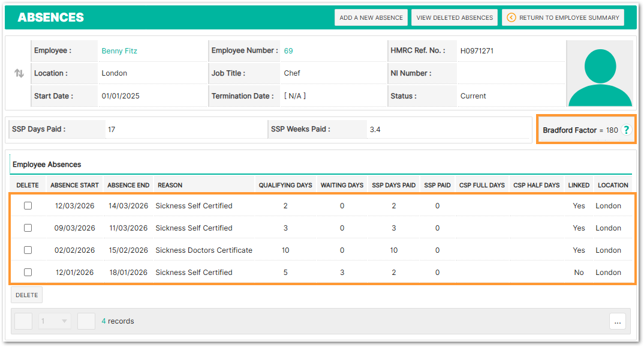The height and width of the screenshot is (347, 644).
Task: Return to Employee Summary
Action: click(563, 17)
